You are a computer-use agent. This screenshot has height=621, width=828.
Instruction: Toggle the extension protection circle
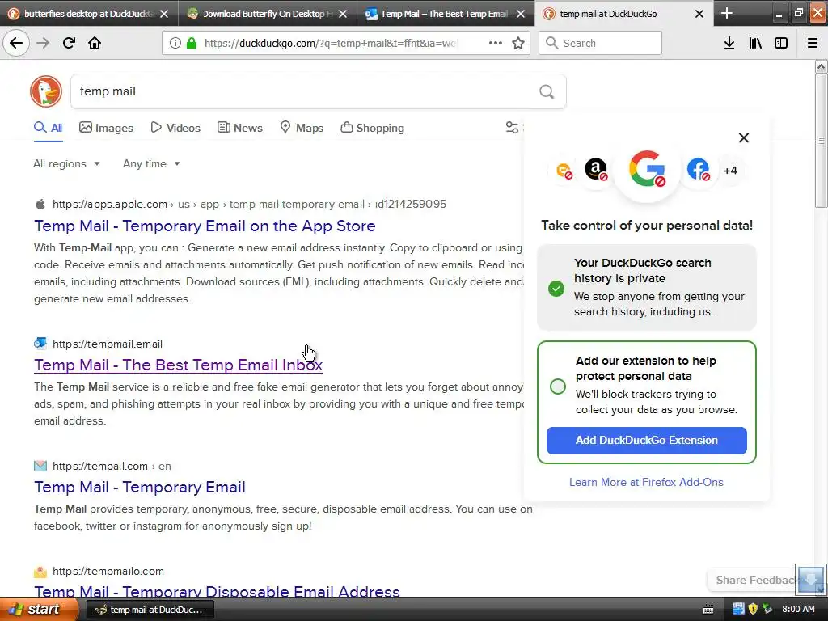tap(558, 387)
